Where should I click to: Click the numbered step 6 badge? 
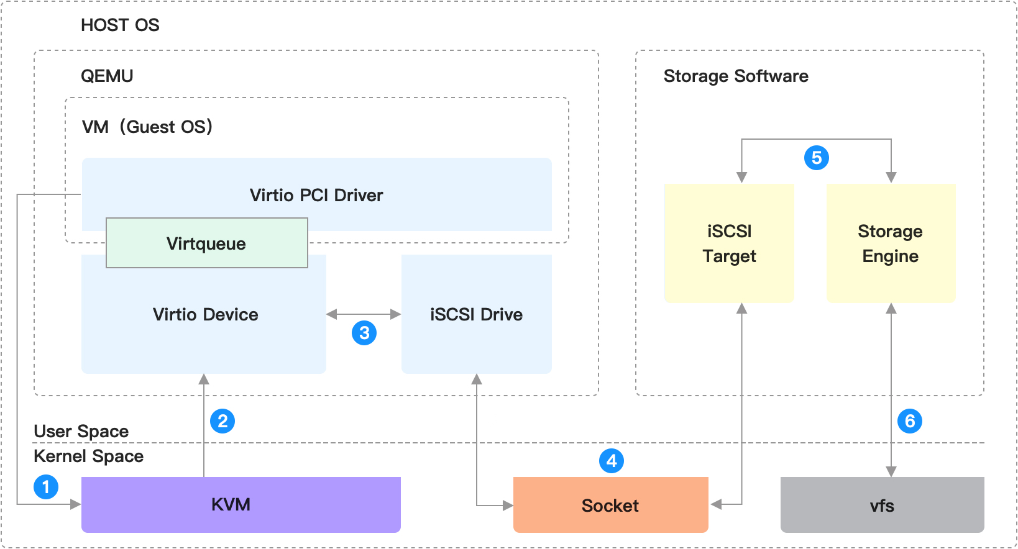point(910,421)
